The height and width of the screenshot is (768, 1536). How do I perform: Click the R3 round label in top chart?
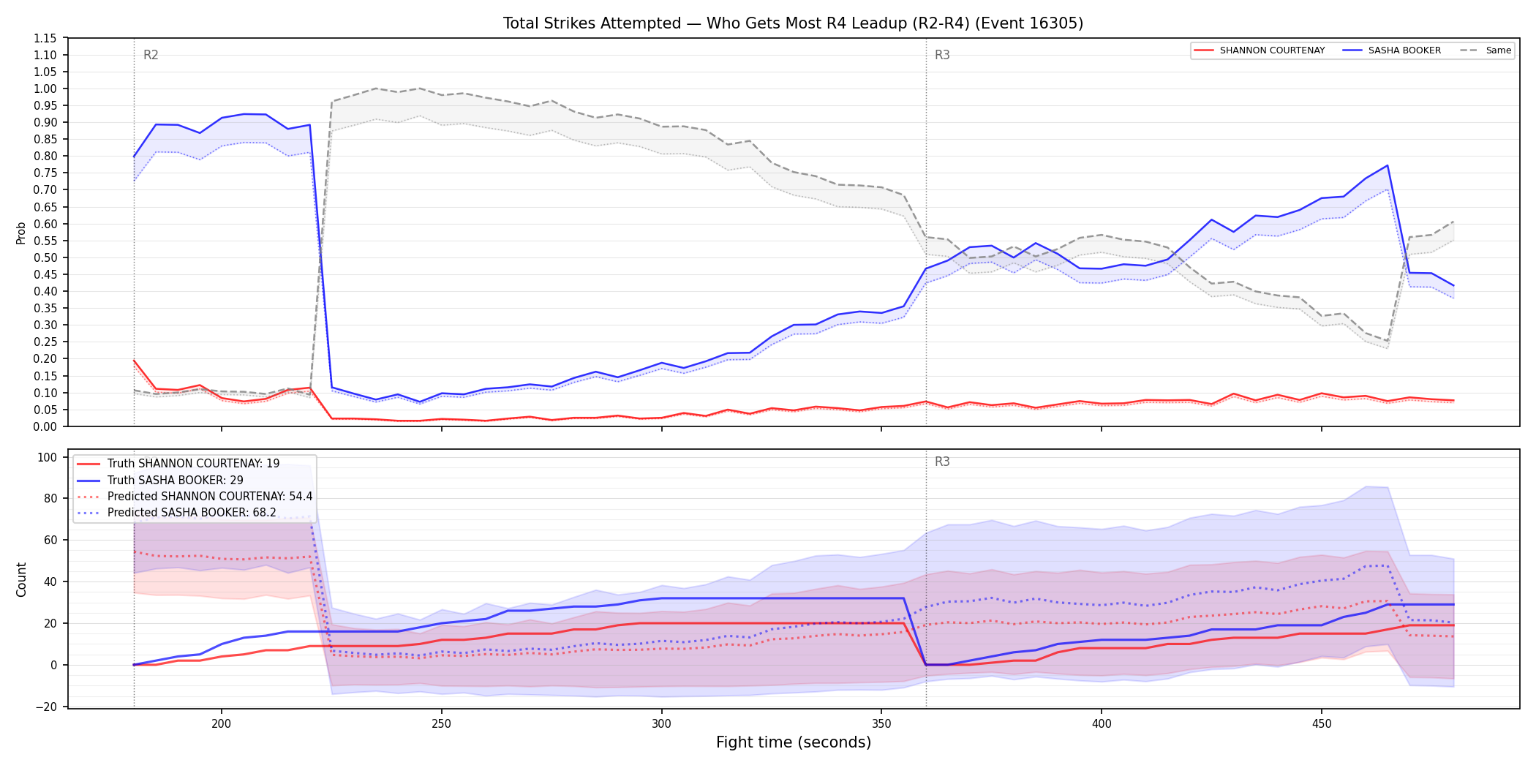tap(942, 55)
